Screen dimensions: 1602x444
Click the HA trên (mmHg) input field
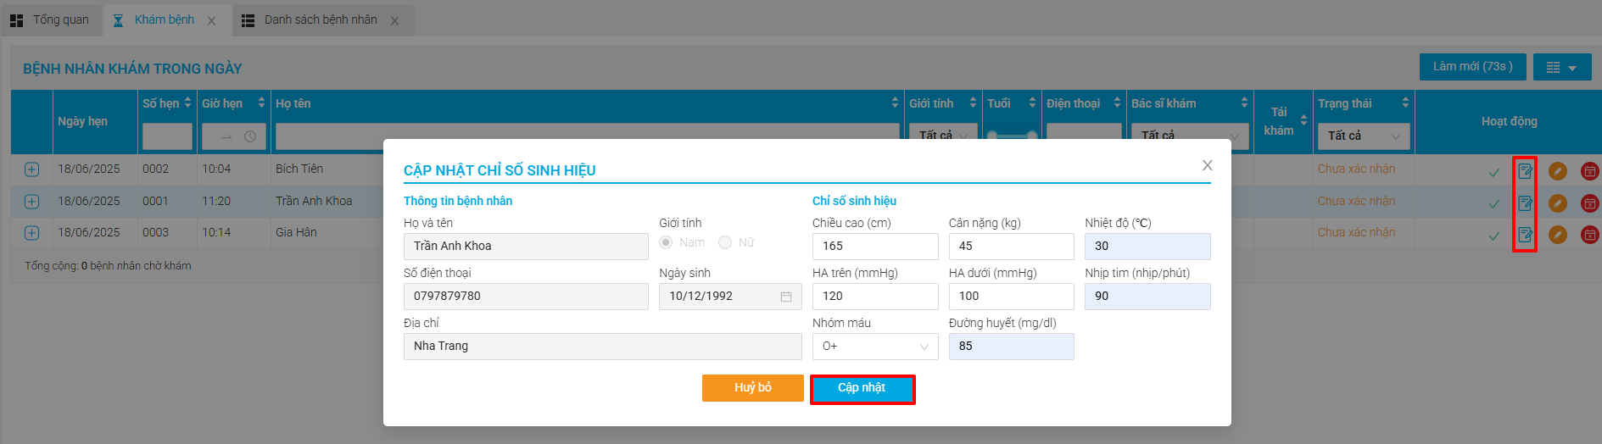(875, 297)
